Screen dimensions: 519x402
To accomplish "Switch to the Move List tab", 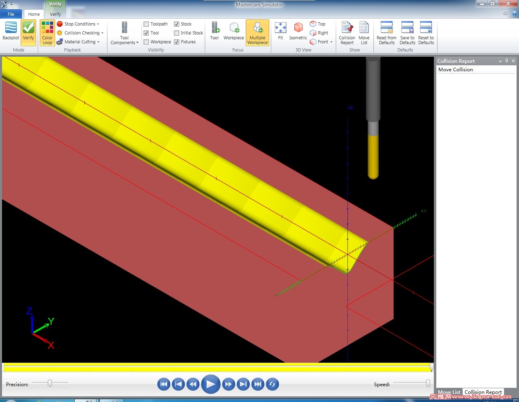I will [449, 392].
